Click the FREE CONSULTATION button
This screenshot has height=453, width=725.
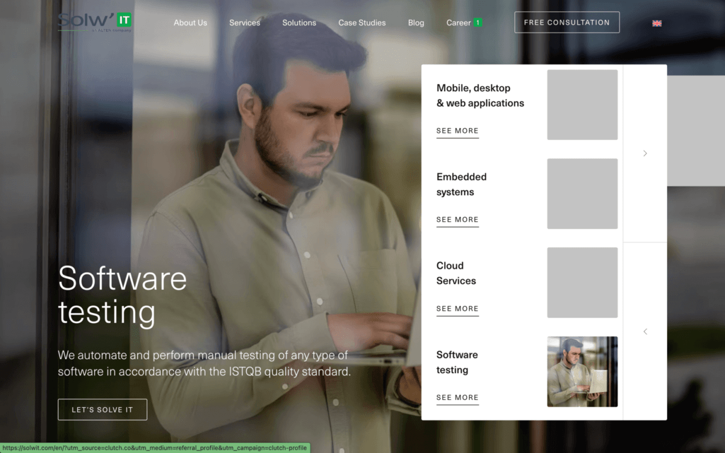(567, 22)
